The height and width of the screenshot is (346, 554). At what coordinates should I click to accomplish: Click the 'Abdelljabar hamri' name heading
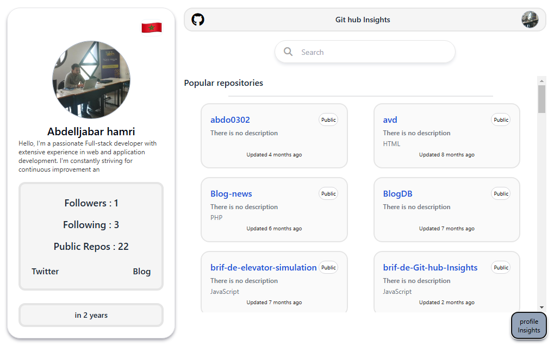pyautogui.click(x=91, y=131)
